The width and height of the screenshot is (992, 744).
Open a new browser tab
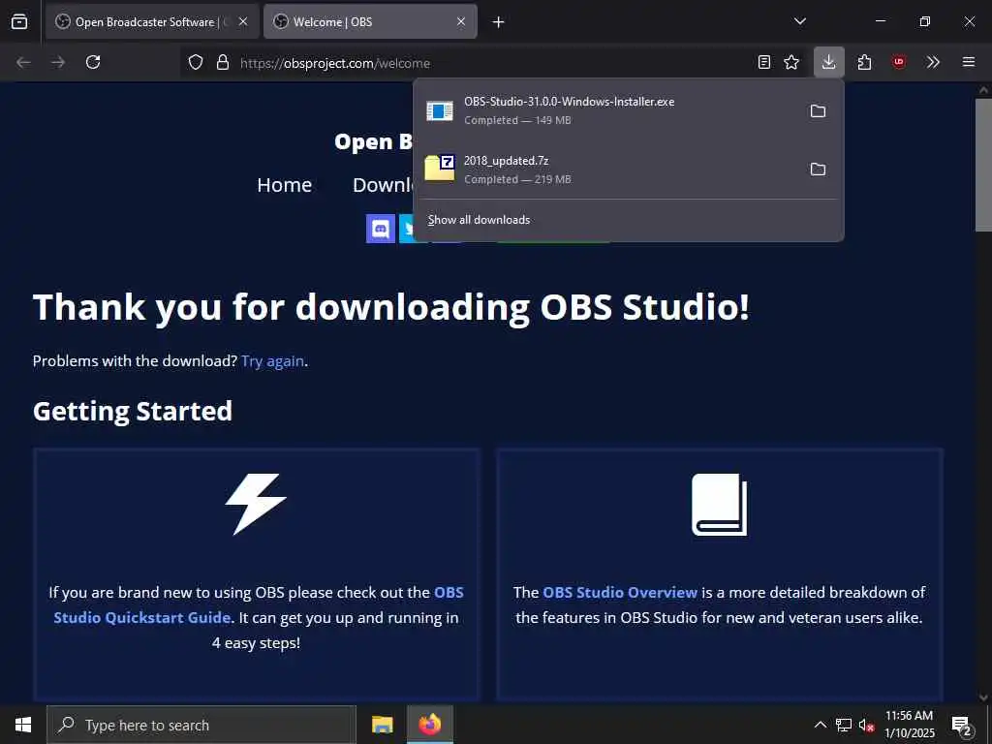pos(499,22)
